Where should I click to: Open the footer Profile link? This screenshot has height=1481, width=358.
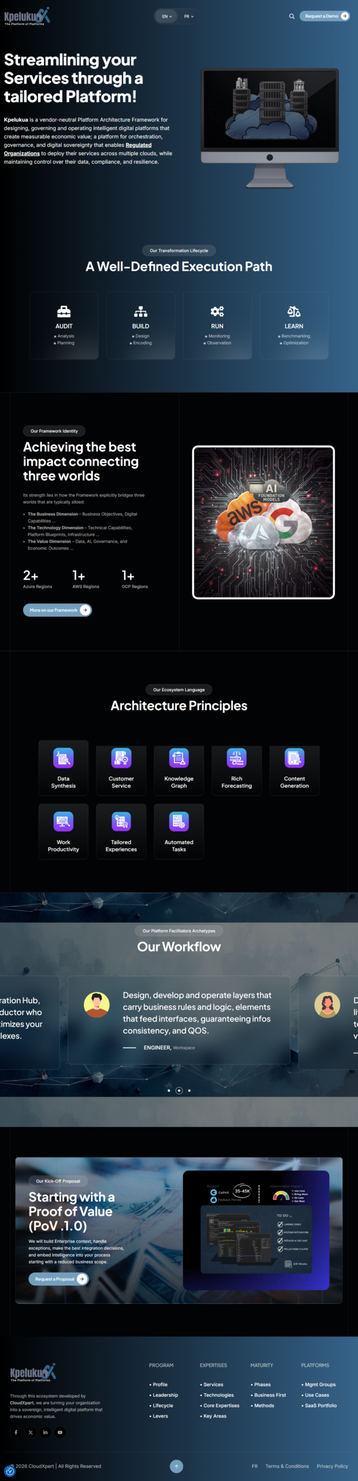[160, 1384]
